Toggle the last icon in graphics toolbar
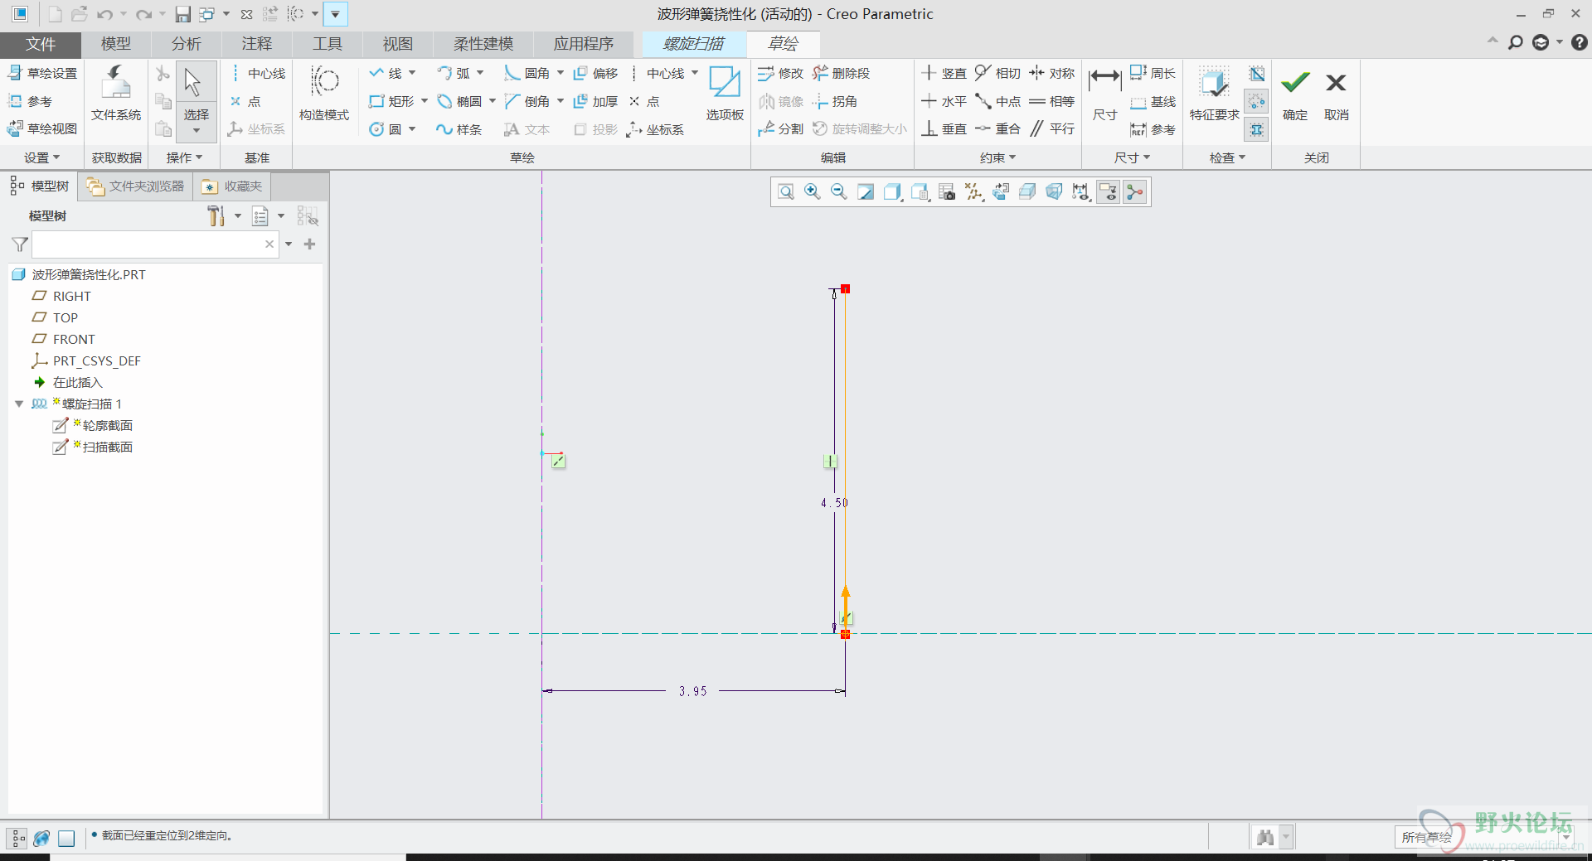Viewport: 1592px width, 861px height. pos(1135,192)
